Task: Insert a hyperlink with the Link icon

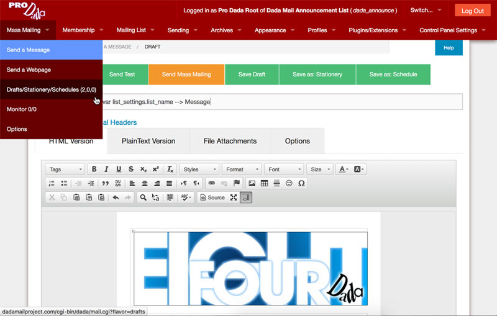Action: (212, 183)
